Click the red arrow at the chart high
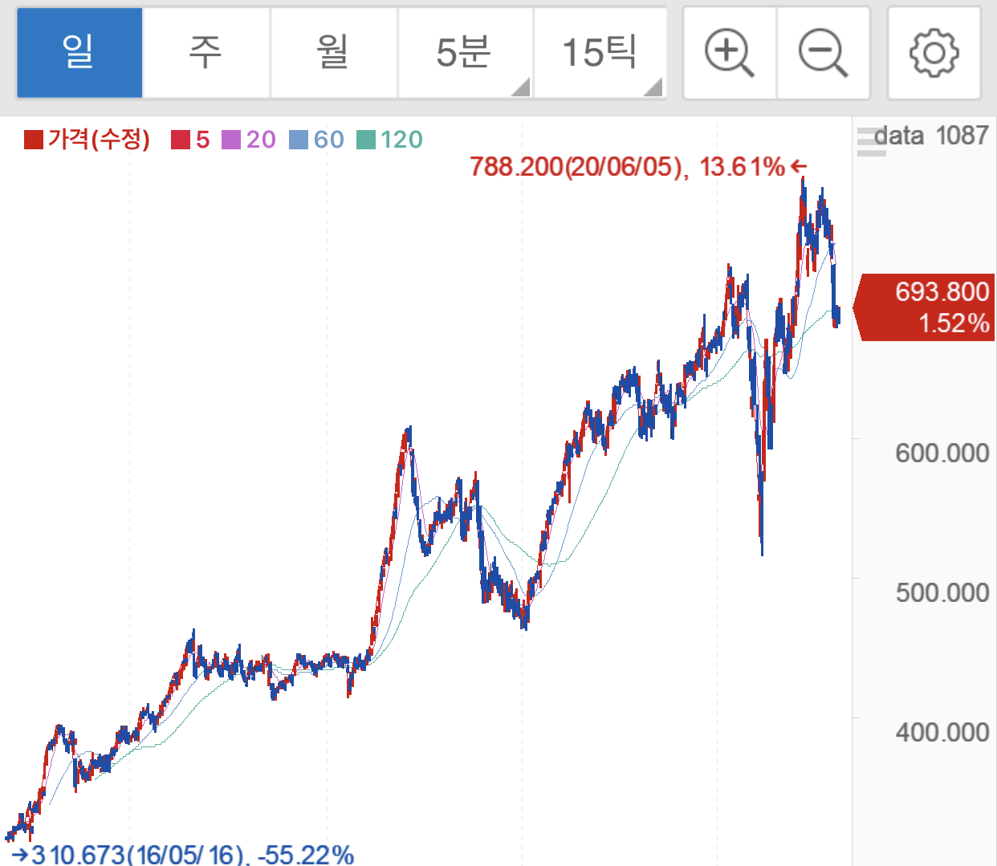This screenshot has width=997, height=866. click(x=798, y=166)
